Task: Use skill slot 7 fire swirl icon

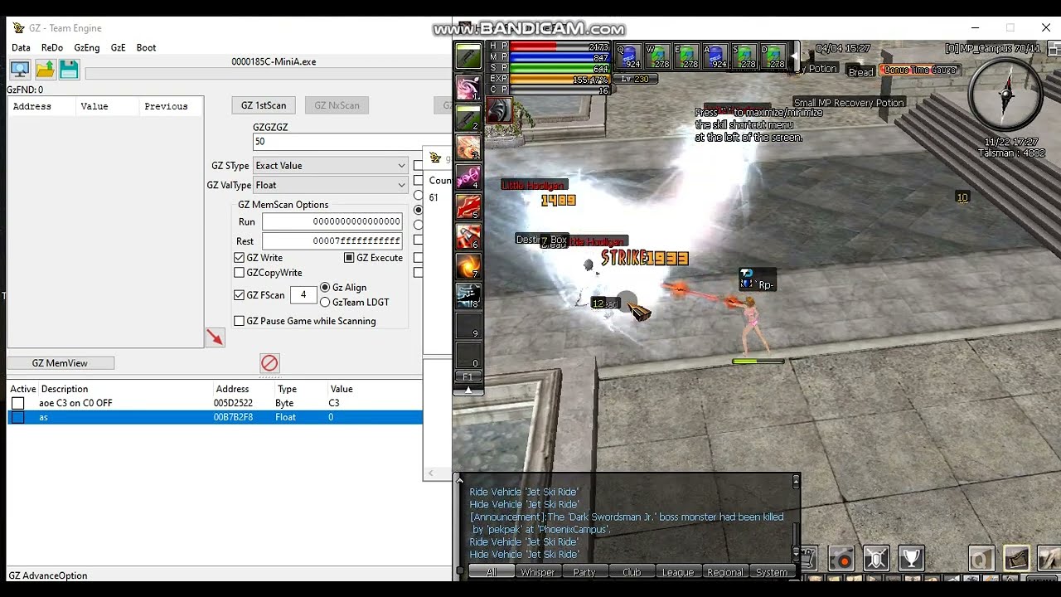Action: coord(468,265)
